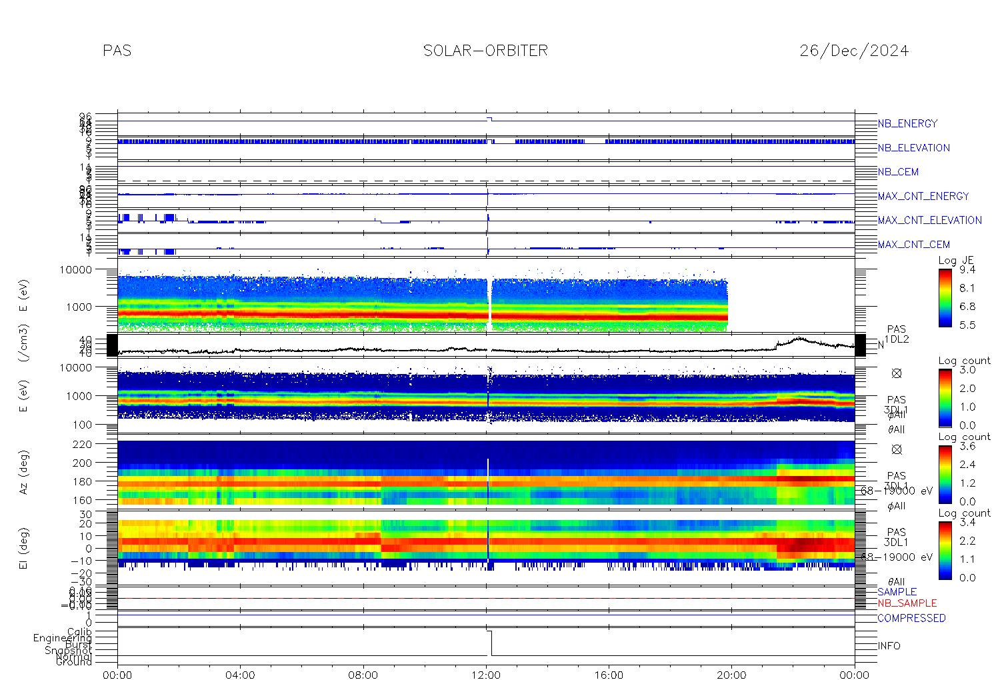
Task: Select the NB_ELEVATION series label
Action: [913, 148]
